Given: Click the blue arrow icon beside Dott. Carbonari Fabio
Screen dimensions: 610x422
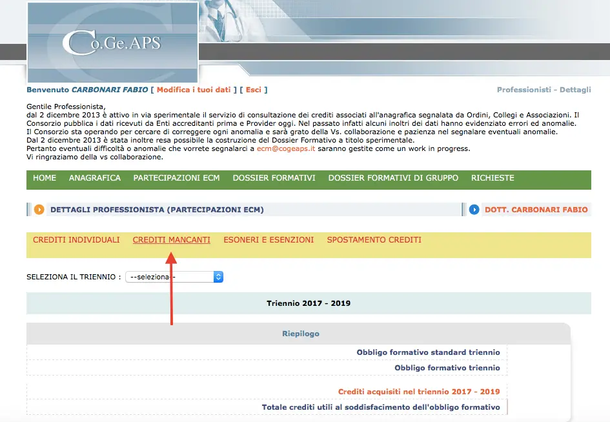Looking at the screenshot, I should [x=474, y=210].
